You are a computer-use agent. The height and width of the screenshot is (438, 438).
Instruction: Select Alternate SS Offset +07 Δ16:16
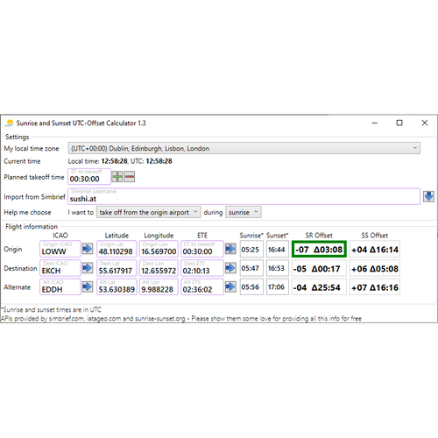point(375,286)
